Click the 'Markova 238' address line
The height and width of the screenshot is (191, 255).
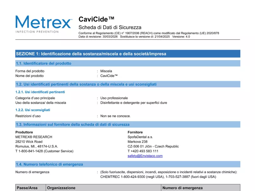coord(137,142)
